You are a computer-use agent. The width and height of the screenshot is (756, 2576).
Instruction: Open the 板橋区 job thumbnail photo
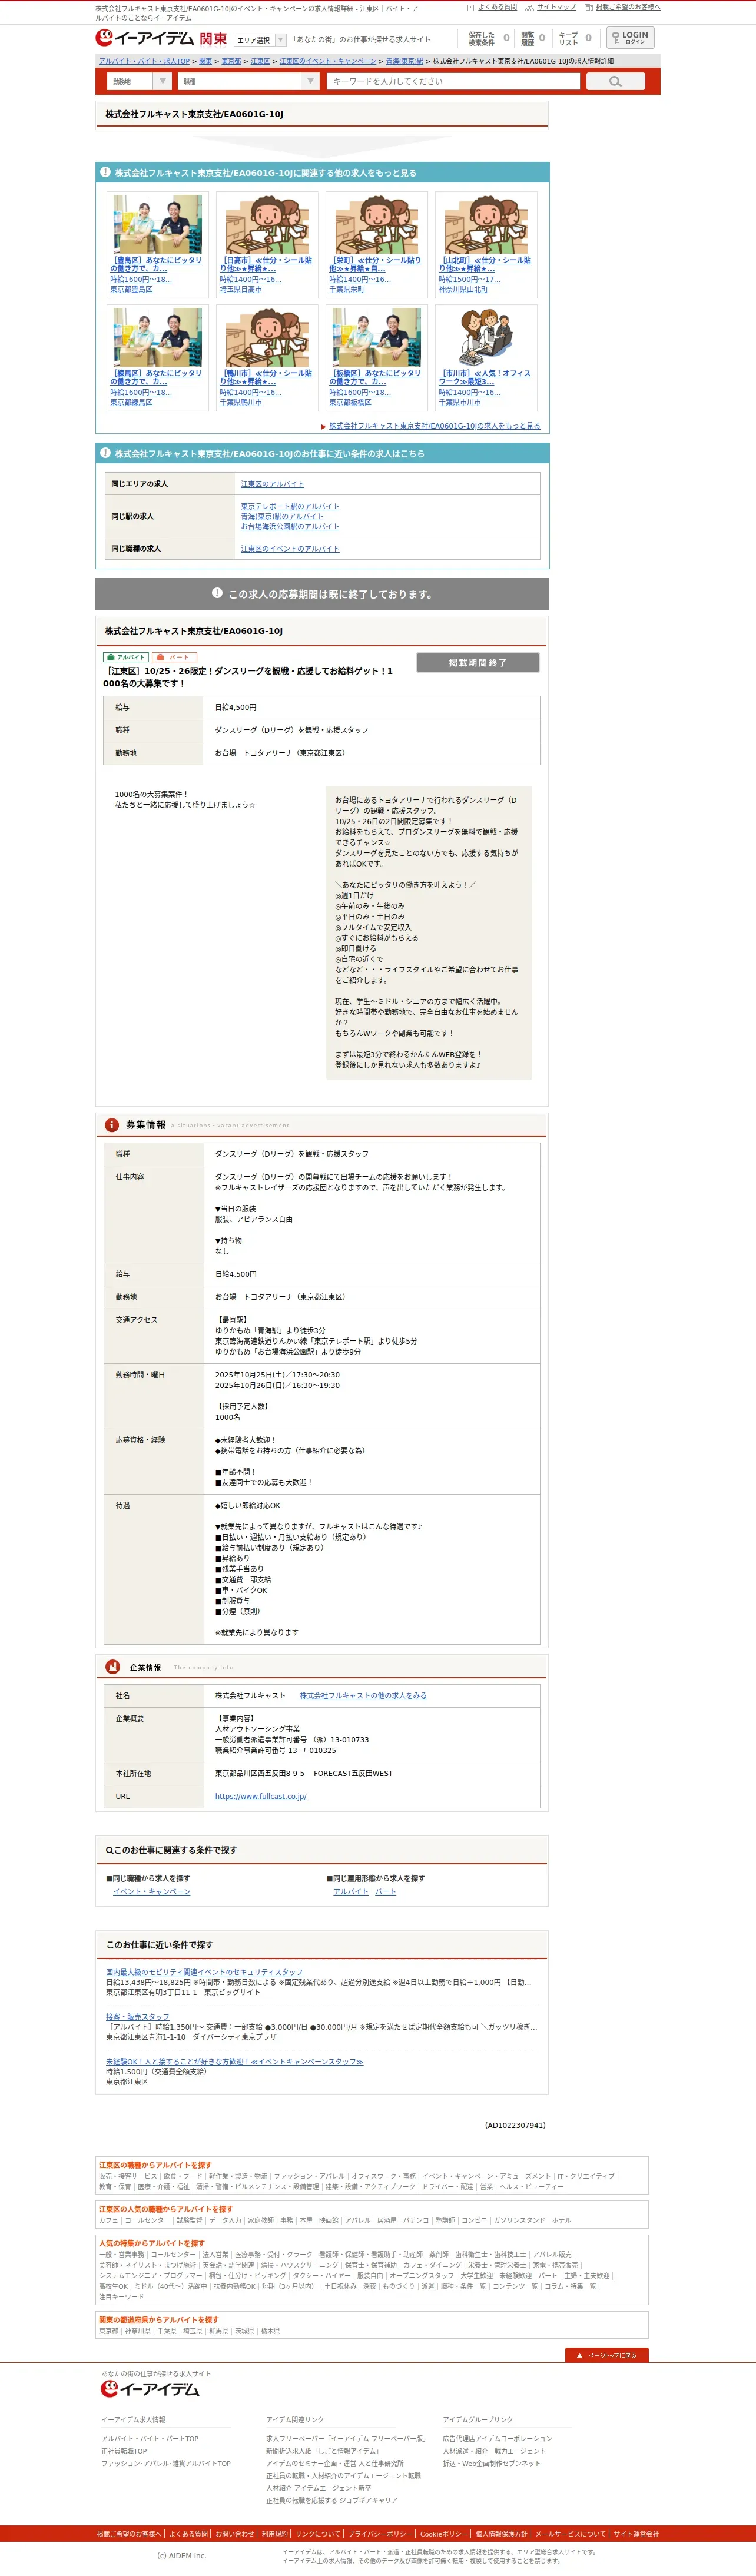(376, 337)
